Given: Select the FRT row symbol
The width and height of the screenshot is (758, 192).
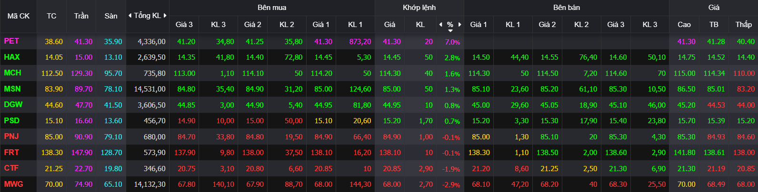Looking at the screenshot, I should [x=11, y=152].
